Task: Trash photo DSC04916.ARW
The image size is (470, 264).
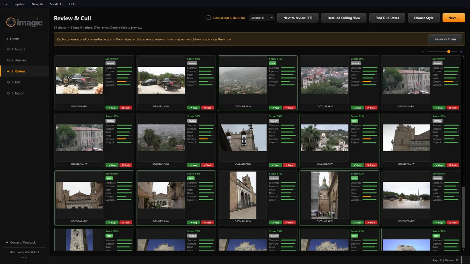Action: (x=289, y=222)
